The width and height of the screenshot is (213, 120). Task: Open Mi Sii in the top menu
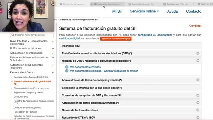tap(117, 11)
